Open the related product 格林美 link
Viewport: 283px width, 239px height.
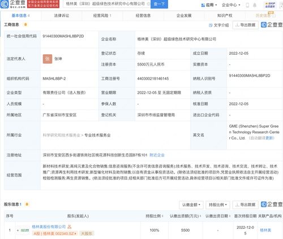(265, 230)
